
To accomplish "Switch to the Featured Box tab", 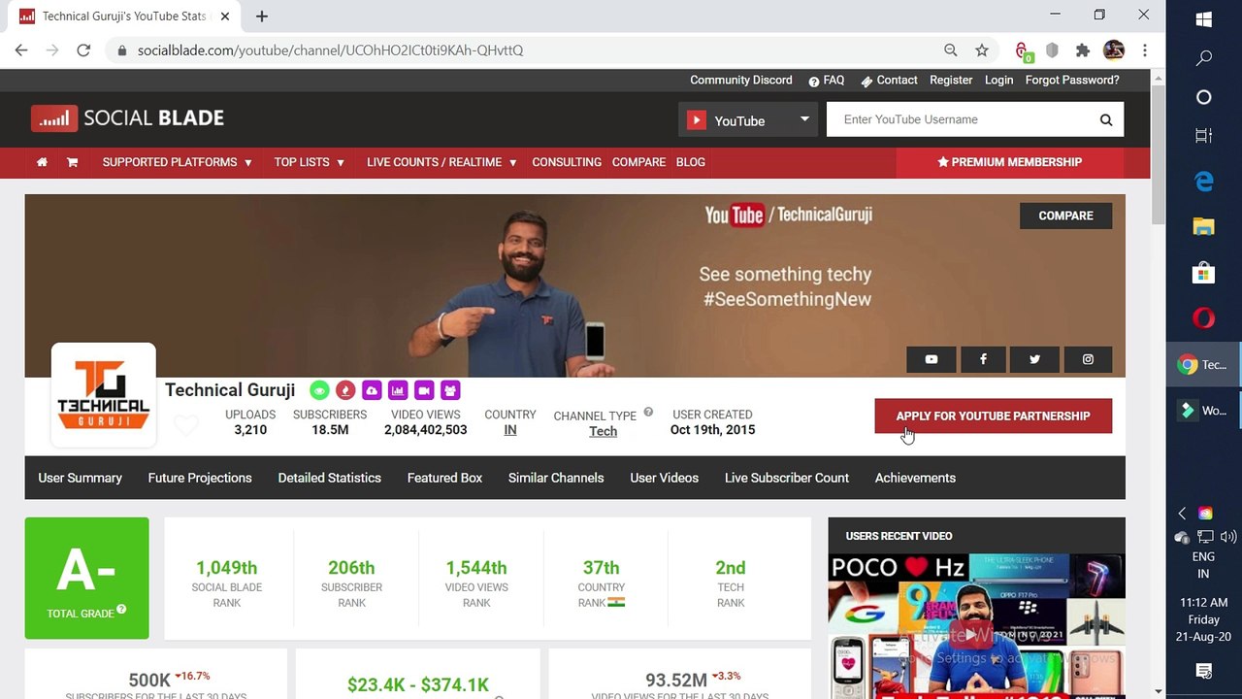I will click(x=444, y=478).
